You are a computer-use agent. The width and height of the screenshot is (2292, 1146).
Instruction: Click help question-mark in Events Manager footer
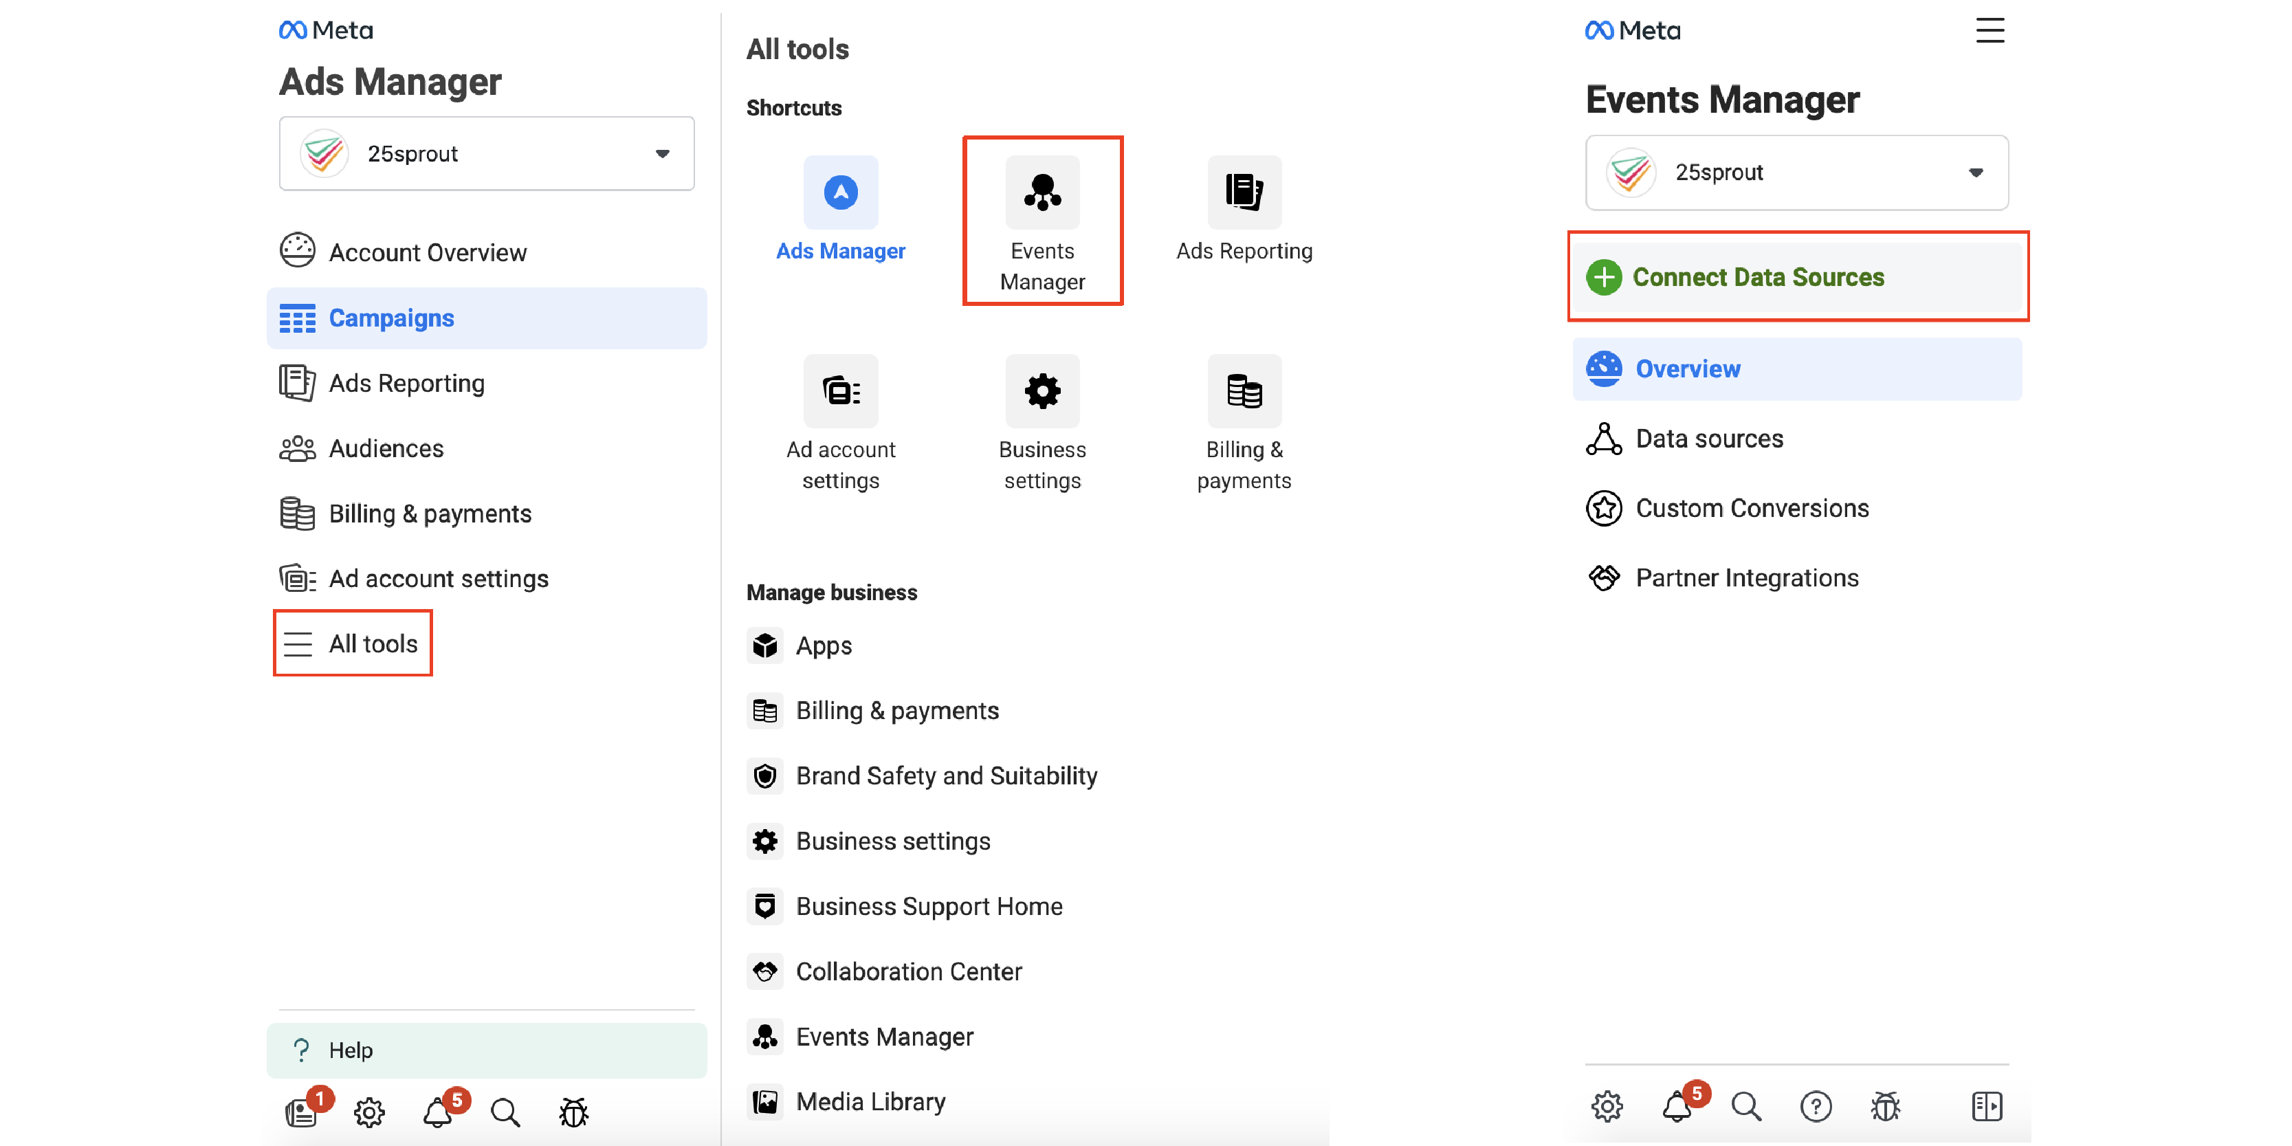click(1815, 1106)
